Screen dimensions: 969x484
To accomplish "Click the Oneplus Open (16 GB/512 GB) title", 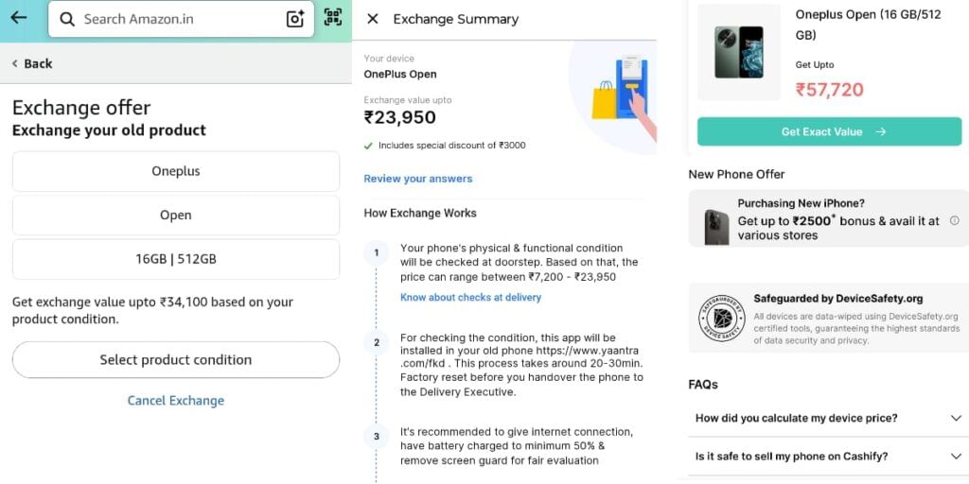I will (x=869, y=25).
